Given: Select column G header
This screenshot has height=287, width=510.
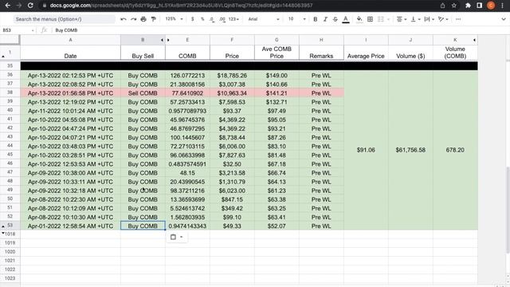Looking at the screenshot, I should pos(277,40).
